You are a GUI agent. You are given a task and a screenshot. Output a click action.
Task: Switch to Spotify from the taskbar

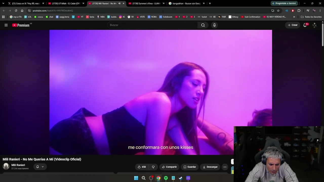coord(166,178)
